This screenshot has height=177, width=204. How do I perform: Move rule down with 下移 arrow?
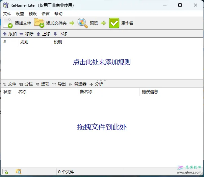click(x=60, y=34)
